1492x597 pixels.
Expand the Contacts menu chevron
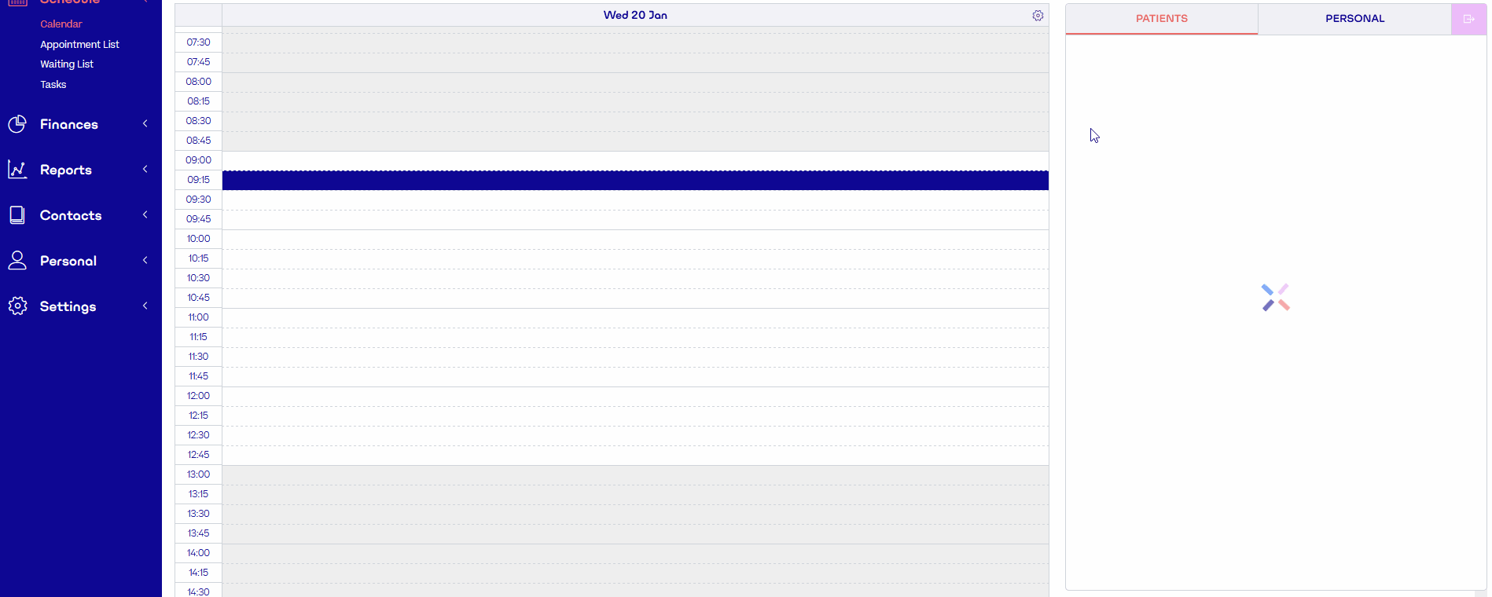(x=145, y=215)
